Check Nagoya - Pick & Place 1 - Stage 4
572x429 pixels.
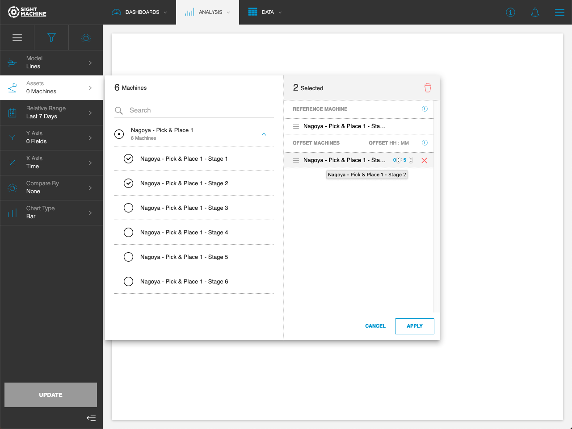(x=129, y=232)
